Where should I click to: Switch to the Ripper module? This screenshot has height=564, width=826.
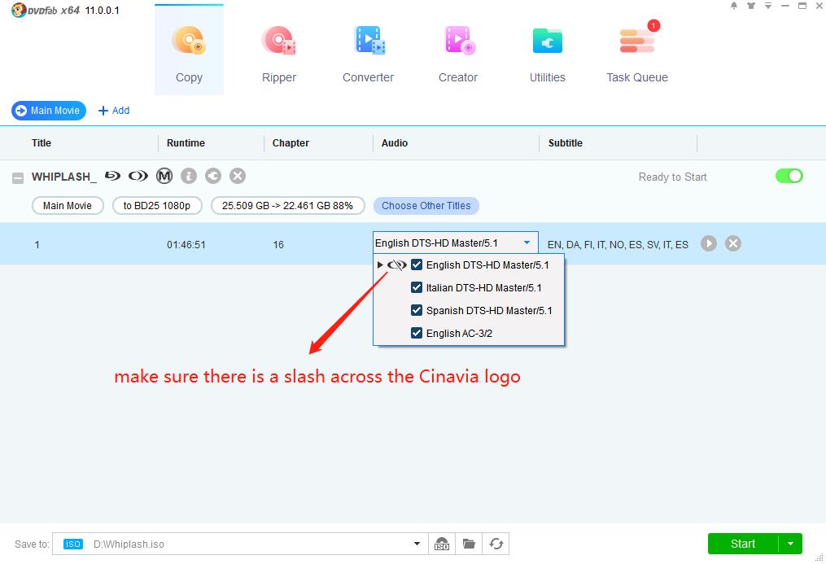[x=278, y=55]
